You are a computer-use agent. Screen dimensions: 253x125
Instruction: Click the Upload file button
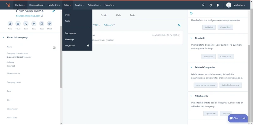coord(211,114)
